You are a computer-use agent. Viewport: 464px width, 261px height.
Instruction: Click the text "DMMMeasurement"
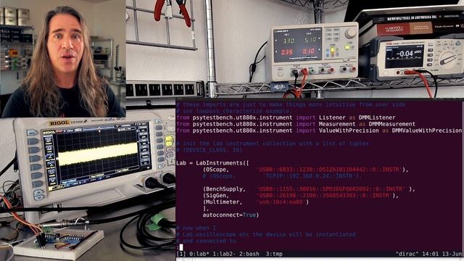click(392, 124)
